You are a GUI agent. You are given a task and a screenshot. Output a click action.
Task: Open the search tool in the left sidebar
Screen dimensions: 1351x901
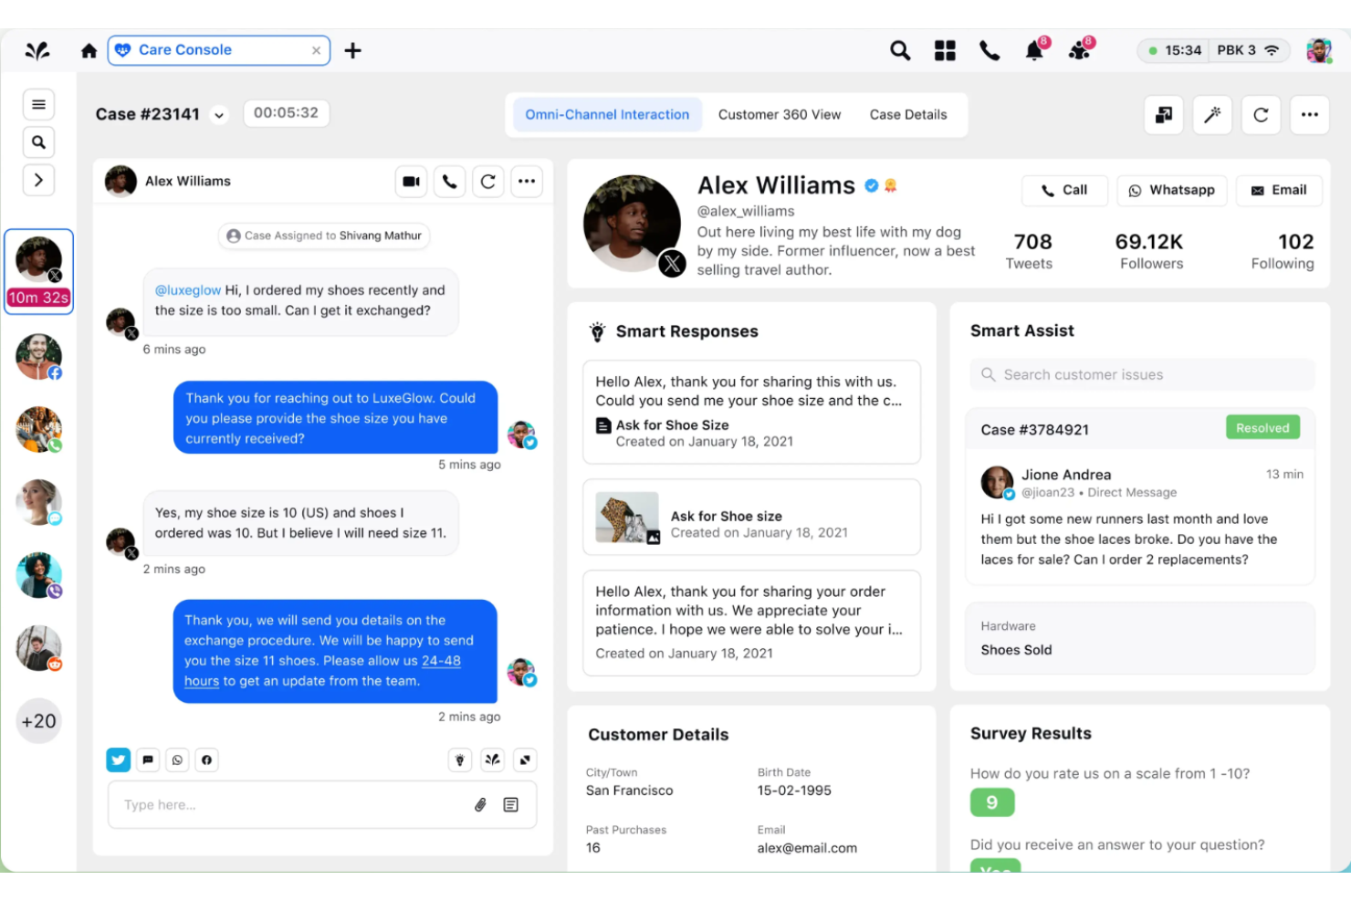pos(38,141)
